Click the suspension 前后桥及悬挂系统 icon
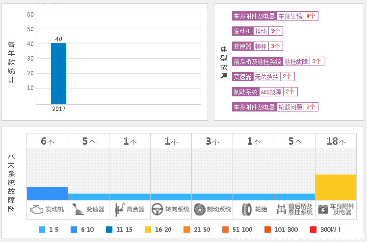367x242 pixels. point(281,209)
